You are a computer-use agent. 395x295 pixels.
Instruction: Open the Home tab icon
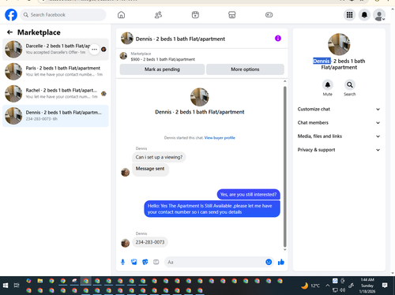121,15
